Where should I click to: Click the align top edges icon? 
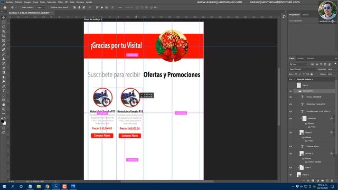tap(97, 7)
